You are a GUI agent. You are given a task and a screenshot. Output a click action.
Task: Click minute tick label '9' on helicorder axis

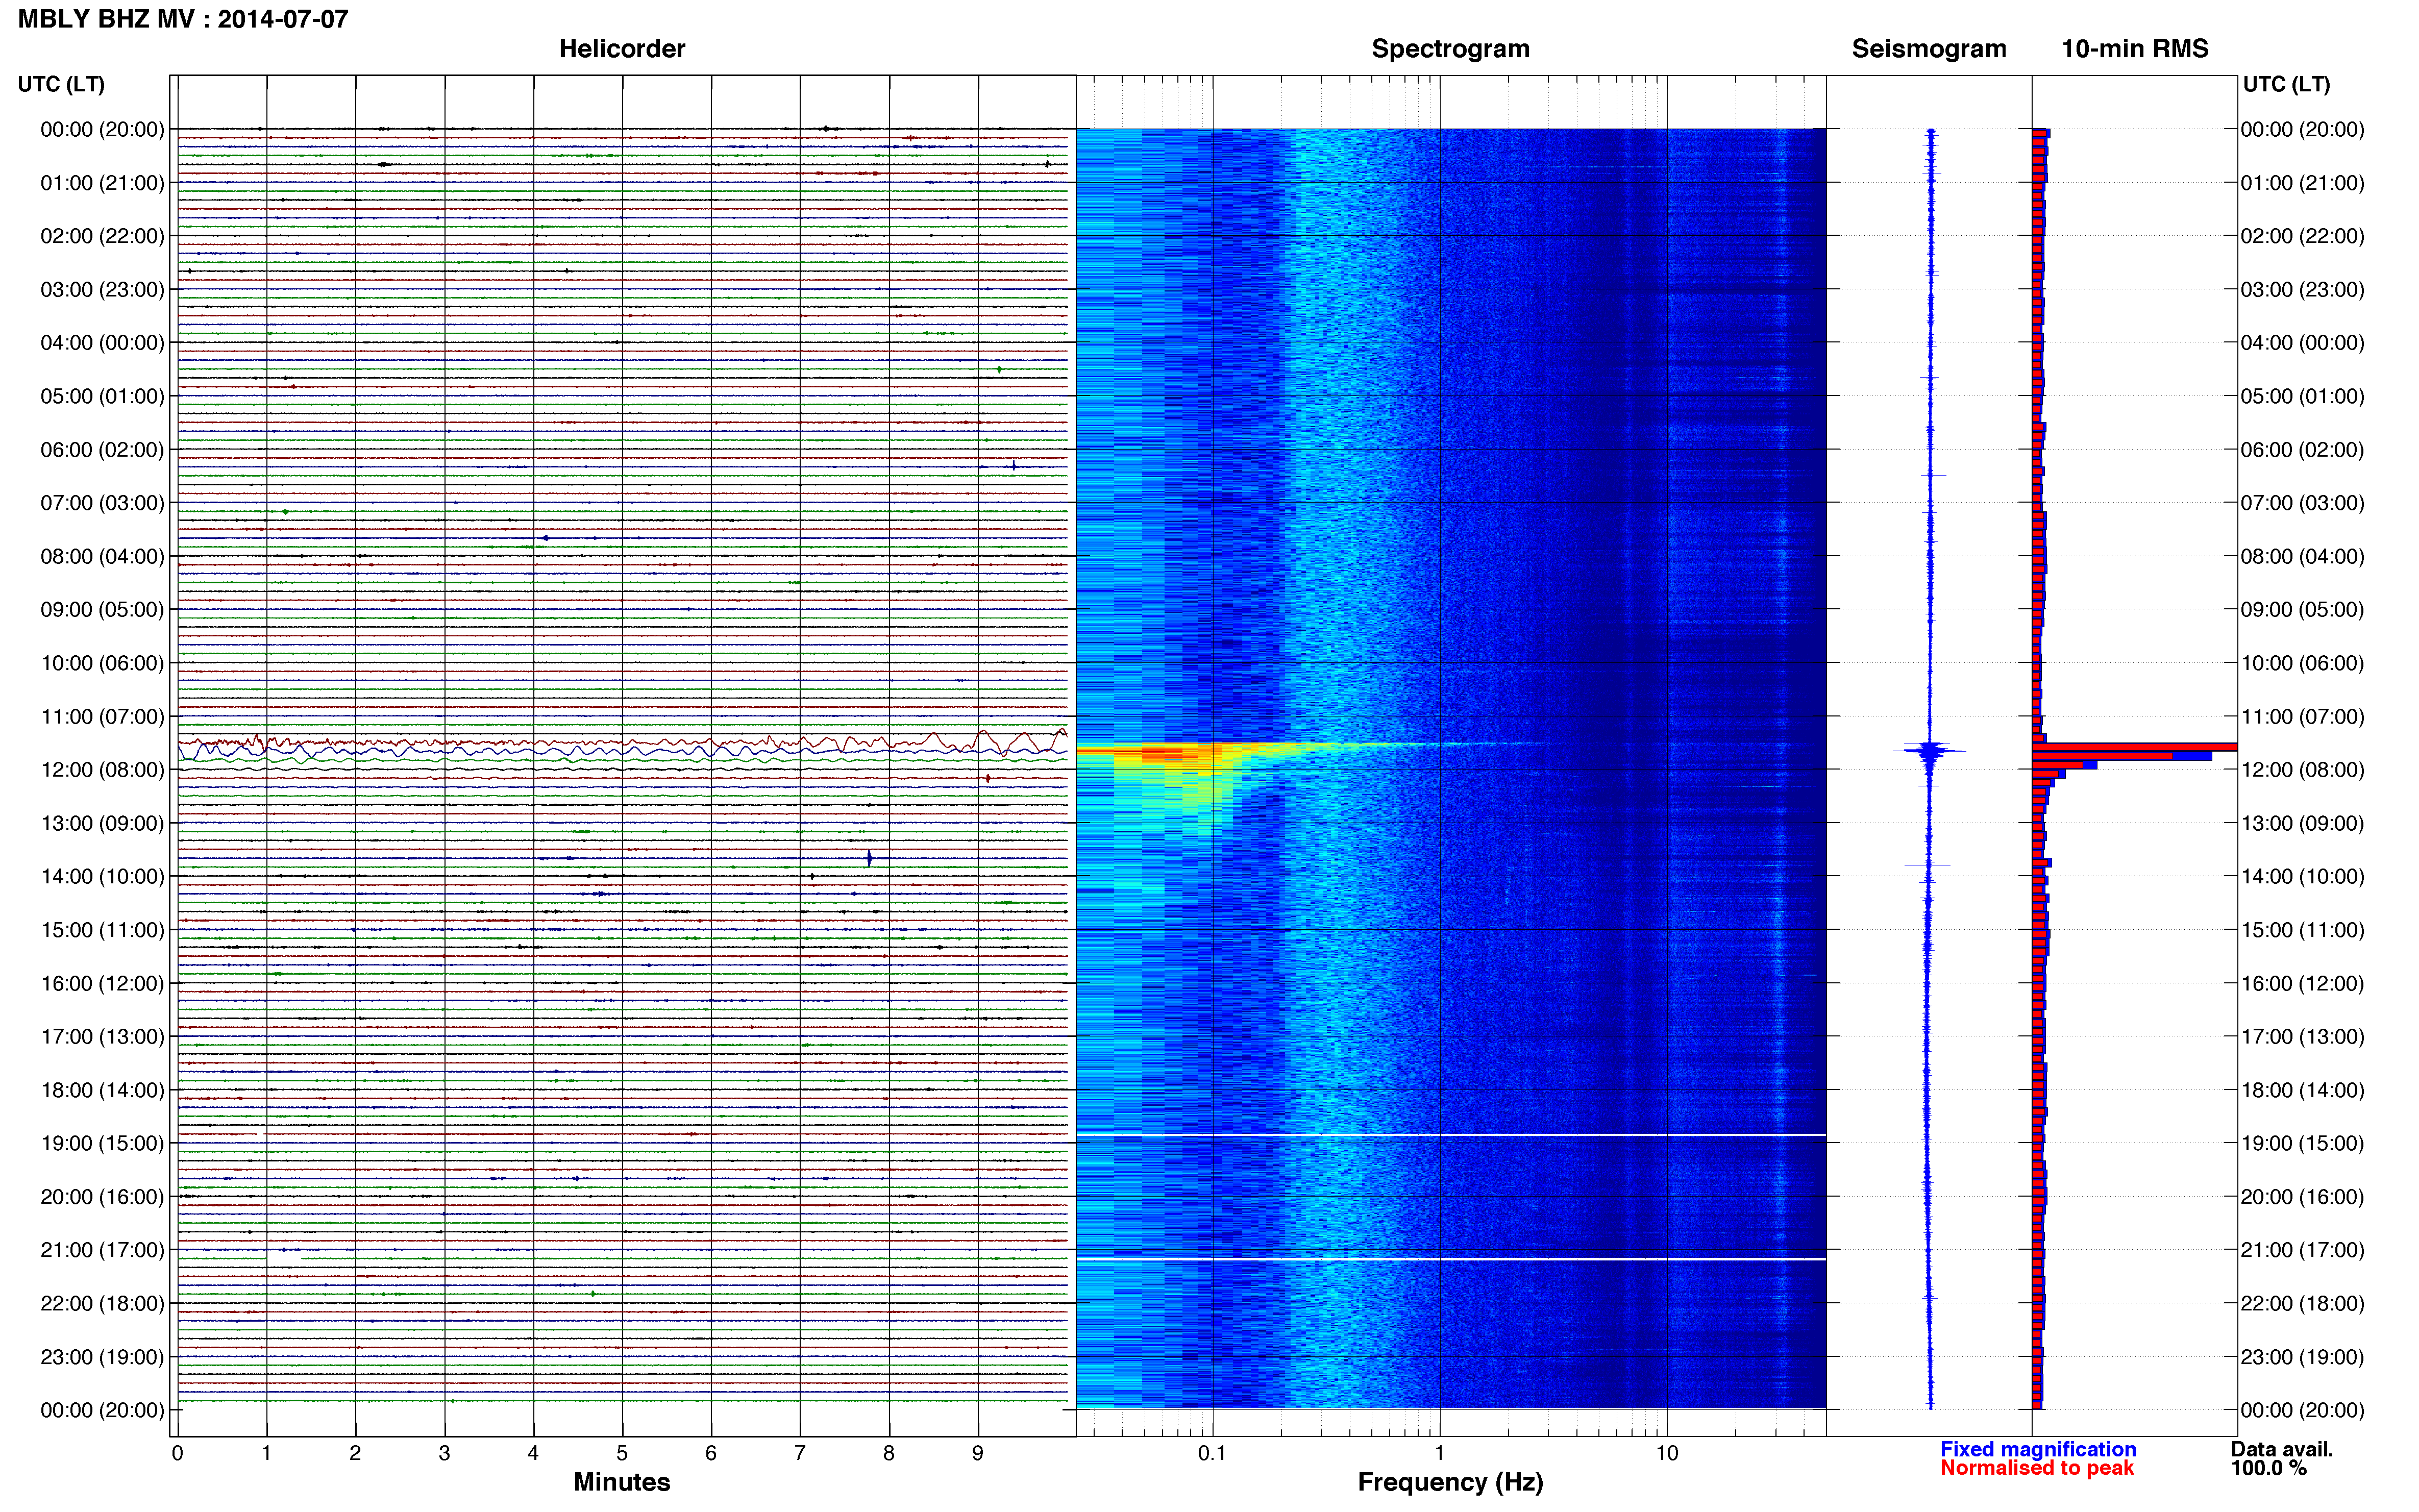coord(978,1453)
